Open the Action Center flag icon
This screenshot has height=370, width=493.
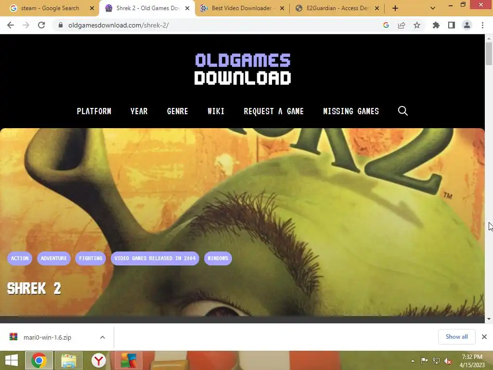pyautogui.click(x=424, y=361)
